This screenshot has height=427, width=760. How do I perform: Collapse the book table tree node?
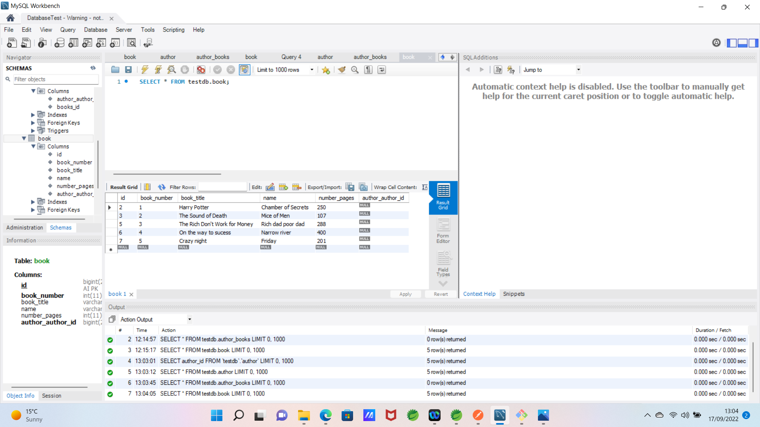pos(24,138)
